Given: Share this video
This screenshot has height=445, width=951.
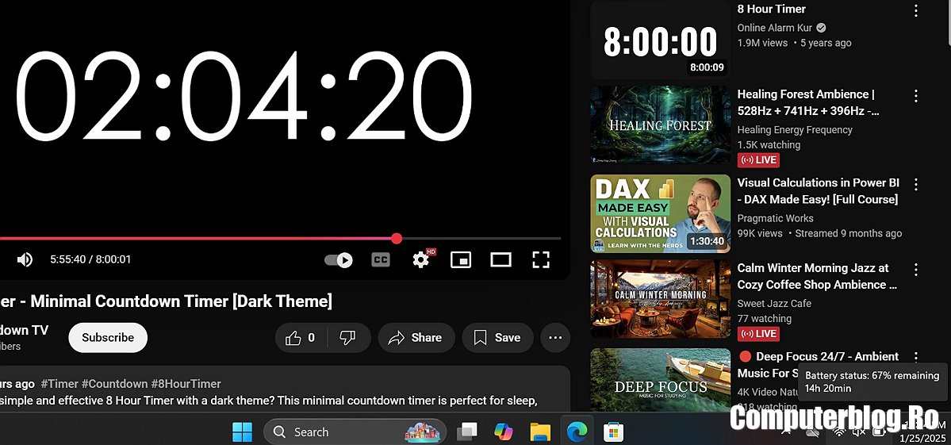Looking at the screenshot, I should coord(416,337).
